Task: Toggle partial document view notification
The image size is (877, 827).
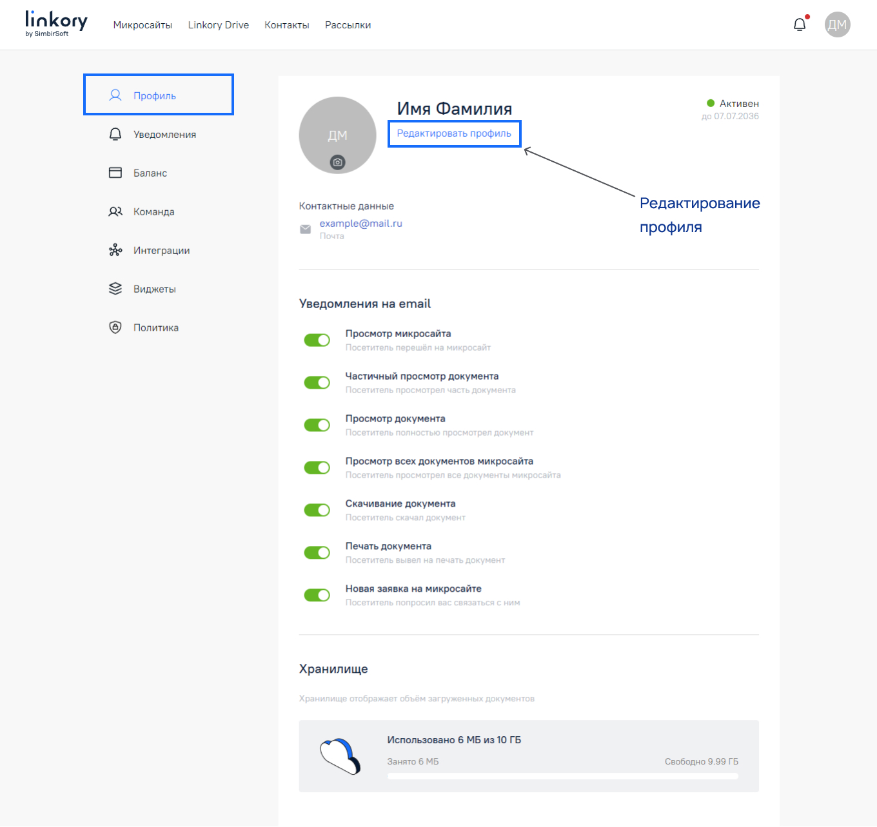Action: 317,383
